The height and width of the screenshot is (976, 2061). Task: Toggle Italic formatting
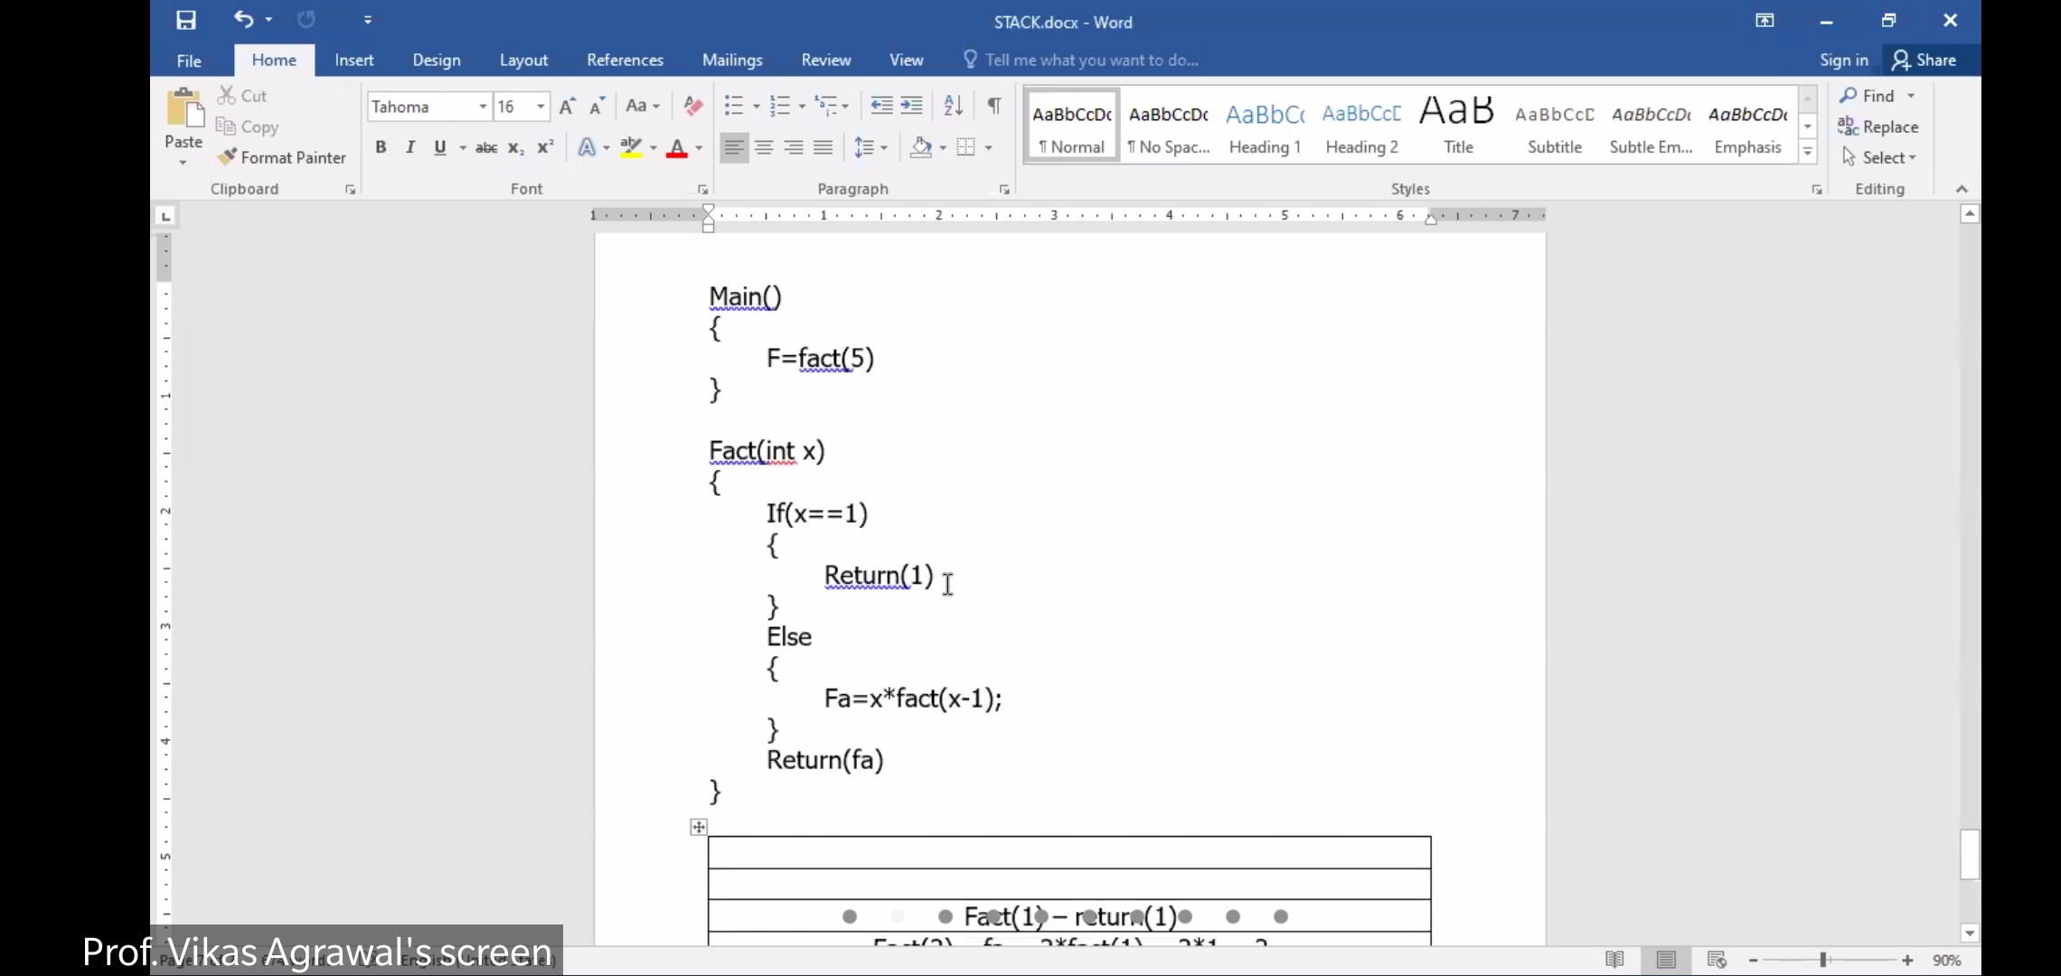click(410, 147)
